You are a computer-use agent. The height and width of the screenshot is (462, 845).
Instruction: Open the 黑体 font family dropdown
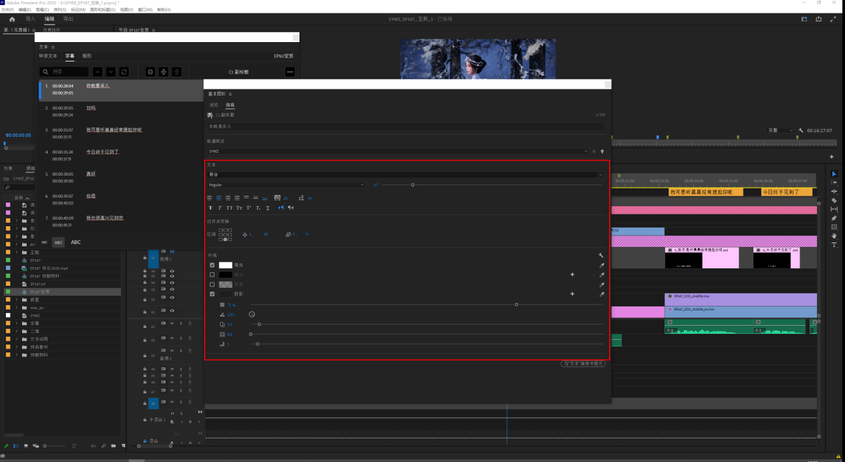[x=405, y=174]
